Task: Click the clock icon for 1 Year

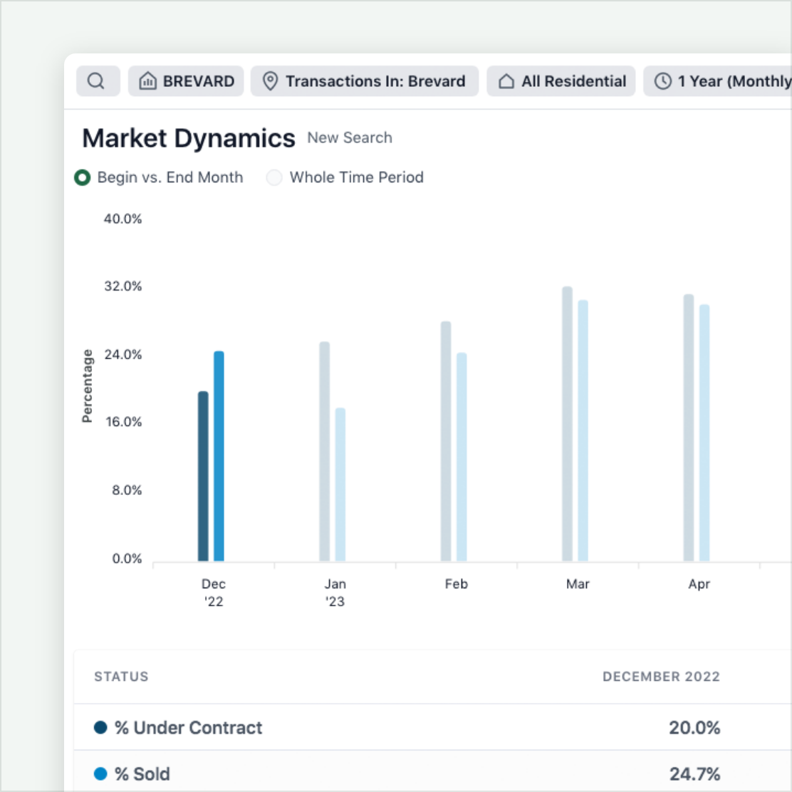Action: tap(663, 81)
